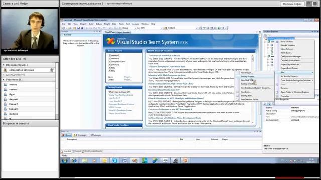
Task: Click the orange PowerPoint taskbar icon
Action: click(185, 161)
